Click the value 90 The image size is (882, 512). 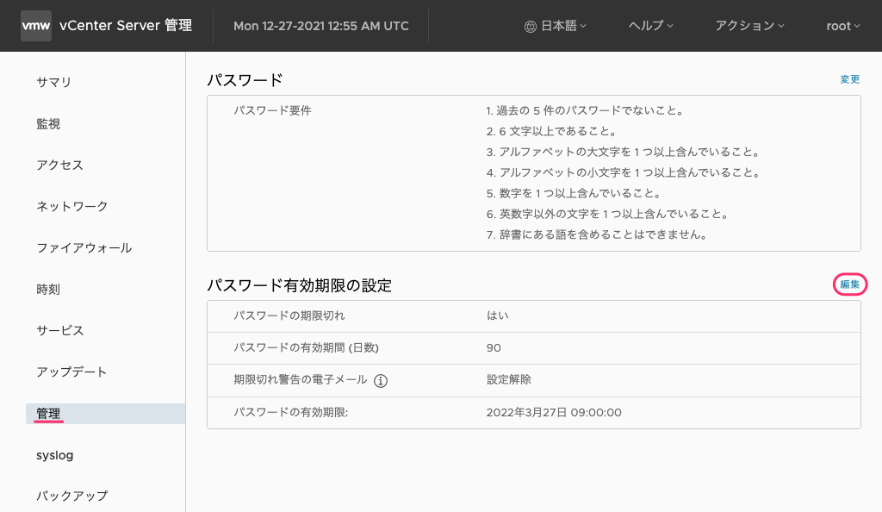(x=494, y=347)
